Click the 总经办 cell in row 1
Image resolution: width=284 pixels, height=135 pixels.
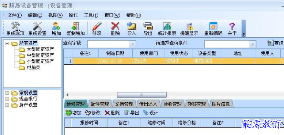pyautogui.click(x=149, y=61)
